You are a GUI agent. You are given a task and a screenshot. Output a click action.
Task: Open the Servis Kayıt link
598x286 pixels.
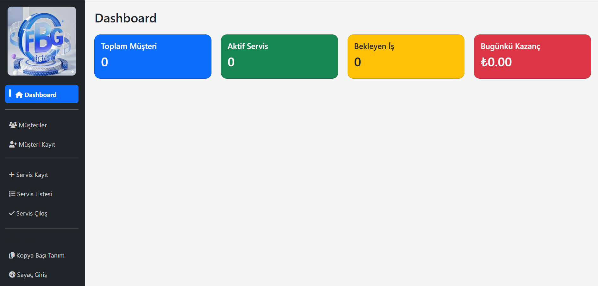point(32,175)
